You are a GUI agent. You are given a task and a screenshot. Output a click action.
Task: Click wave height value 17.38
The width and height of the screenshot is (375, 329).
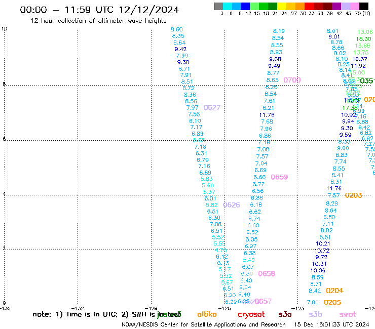350,108
